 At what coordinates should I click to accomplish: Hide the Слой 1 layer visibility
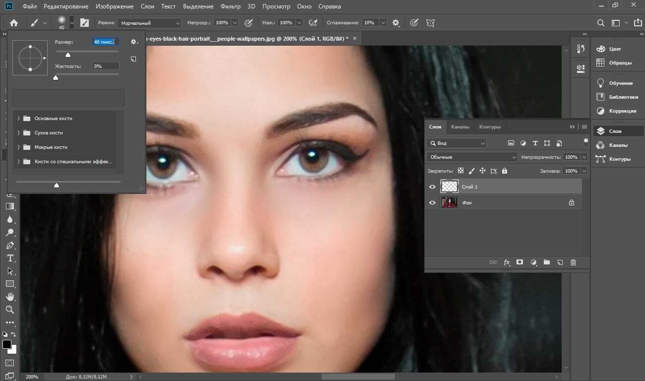tap(432, 187)
